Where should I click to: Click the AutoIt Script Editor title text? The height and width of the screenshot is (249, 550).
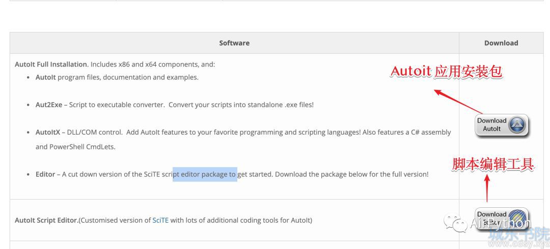click(47, 220)
